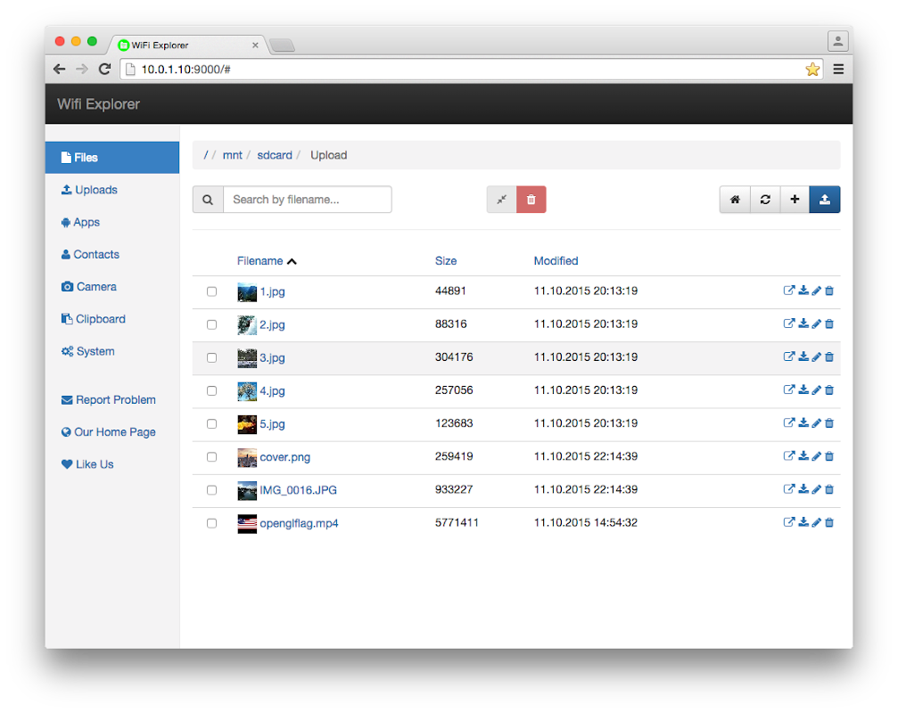The width and height of the screenshot is (898, 713).
Task: Delete openglflag.mp4 with its trash icon
Action: point(829,522)
